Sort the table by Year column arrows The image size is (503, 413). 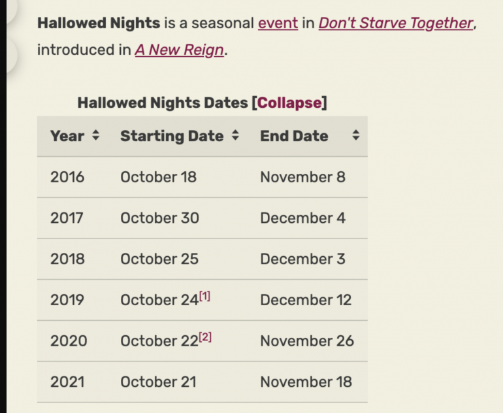tap(95, 136)
